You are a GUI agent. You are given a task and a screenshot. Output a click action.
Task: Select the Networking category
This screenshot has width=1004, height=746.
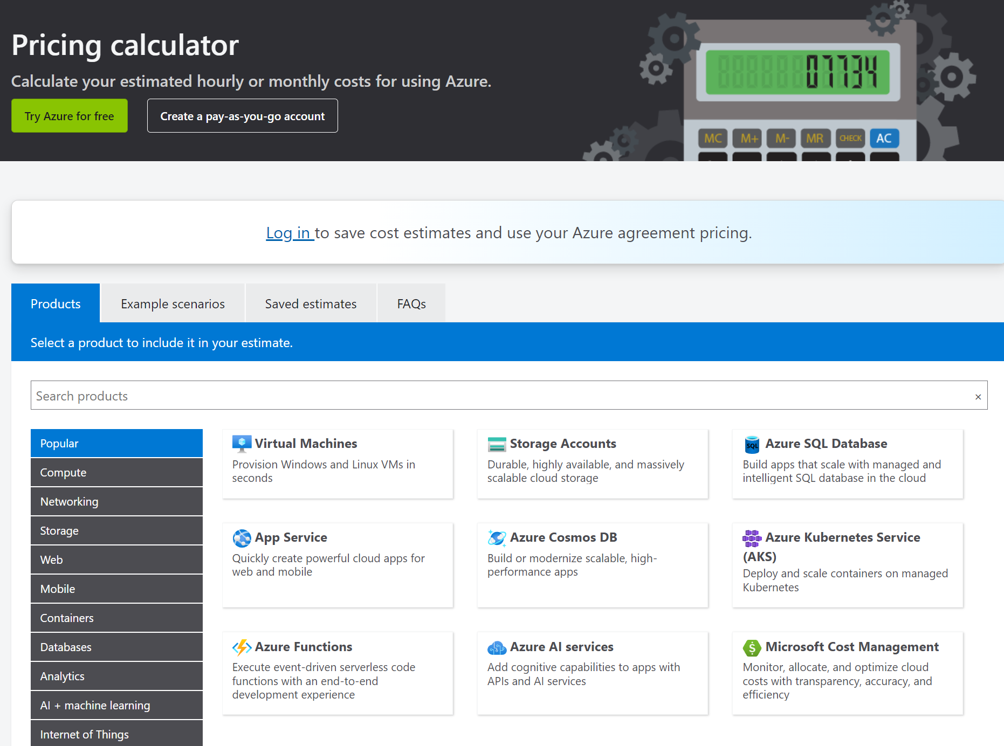tap(116, 501)
